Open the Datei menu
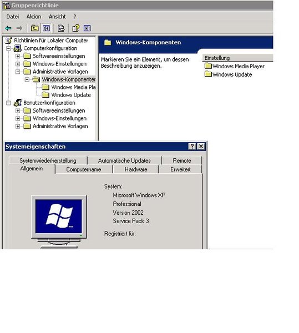Screen dimensions: 299x333 [x=13, y=17]
